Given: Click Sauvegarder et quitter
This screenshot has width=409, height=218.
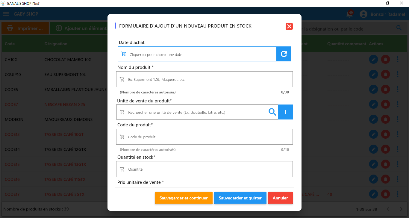Looking at the screenshot, I should (x=240, y=198).
